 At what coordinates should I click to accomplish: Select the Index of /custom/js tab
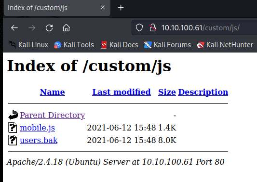coord(57,8)
